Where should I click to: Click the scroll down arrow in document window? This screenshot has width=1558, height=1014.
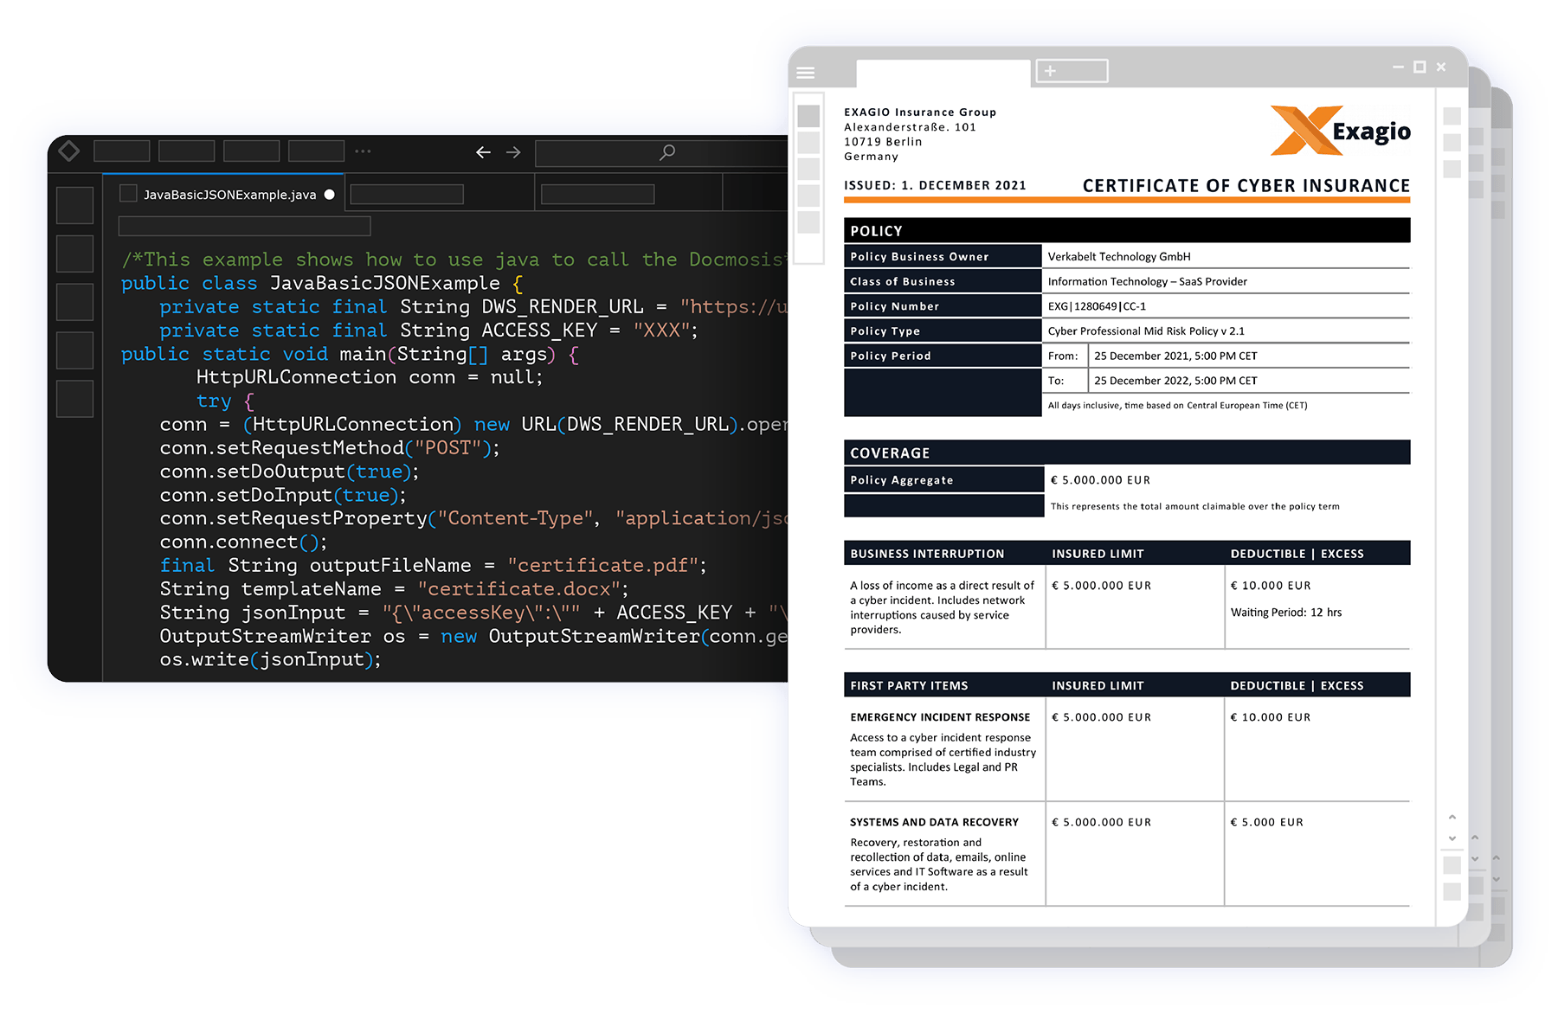point(1452,838)
